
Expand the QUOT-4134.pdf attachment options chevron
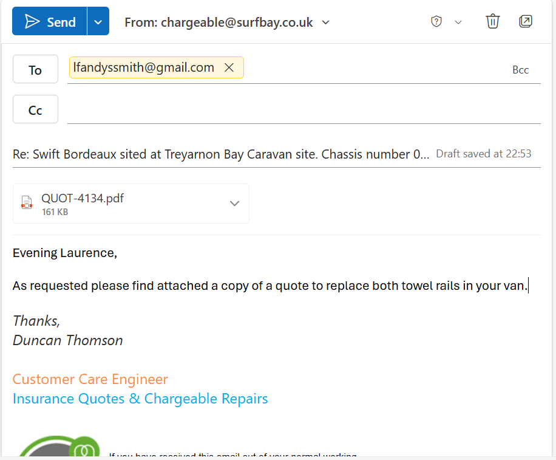(235, 204)
